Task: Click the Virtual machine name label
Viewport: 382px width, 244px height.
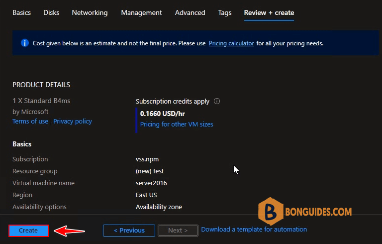Action: pyautogui.click(x=43, y=183)
